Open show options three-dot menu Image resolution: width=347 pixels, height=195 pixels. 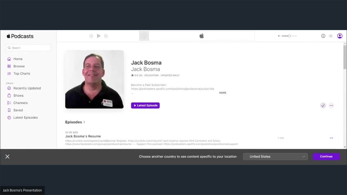pyautogui.click(x=331, y=106)
